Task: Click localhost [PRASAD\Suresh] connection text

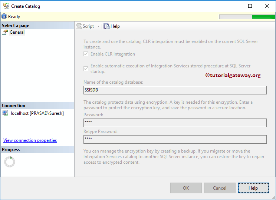Action: click(x=37, y=113)
